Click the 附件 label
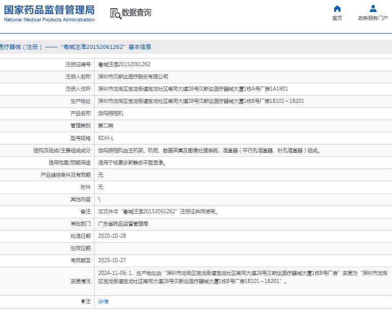Viewport: 392px width, 312px height. click(85, 187)
